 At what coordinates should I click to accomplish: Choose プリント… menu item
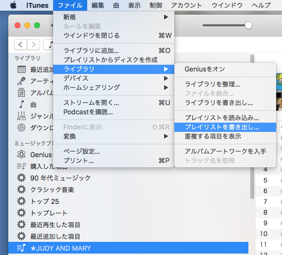point(113,161)
